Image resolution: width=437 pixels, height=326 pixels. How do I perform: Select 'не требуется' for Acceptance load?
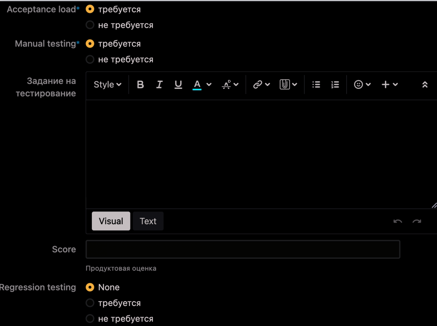[90, 25]
